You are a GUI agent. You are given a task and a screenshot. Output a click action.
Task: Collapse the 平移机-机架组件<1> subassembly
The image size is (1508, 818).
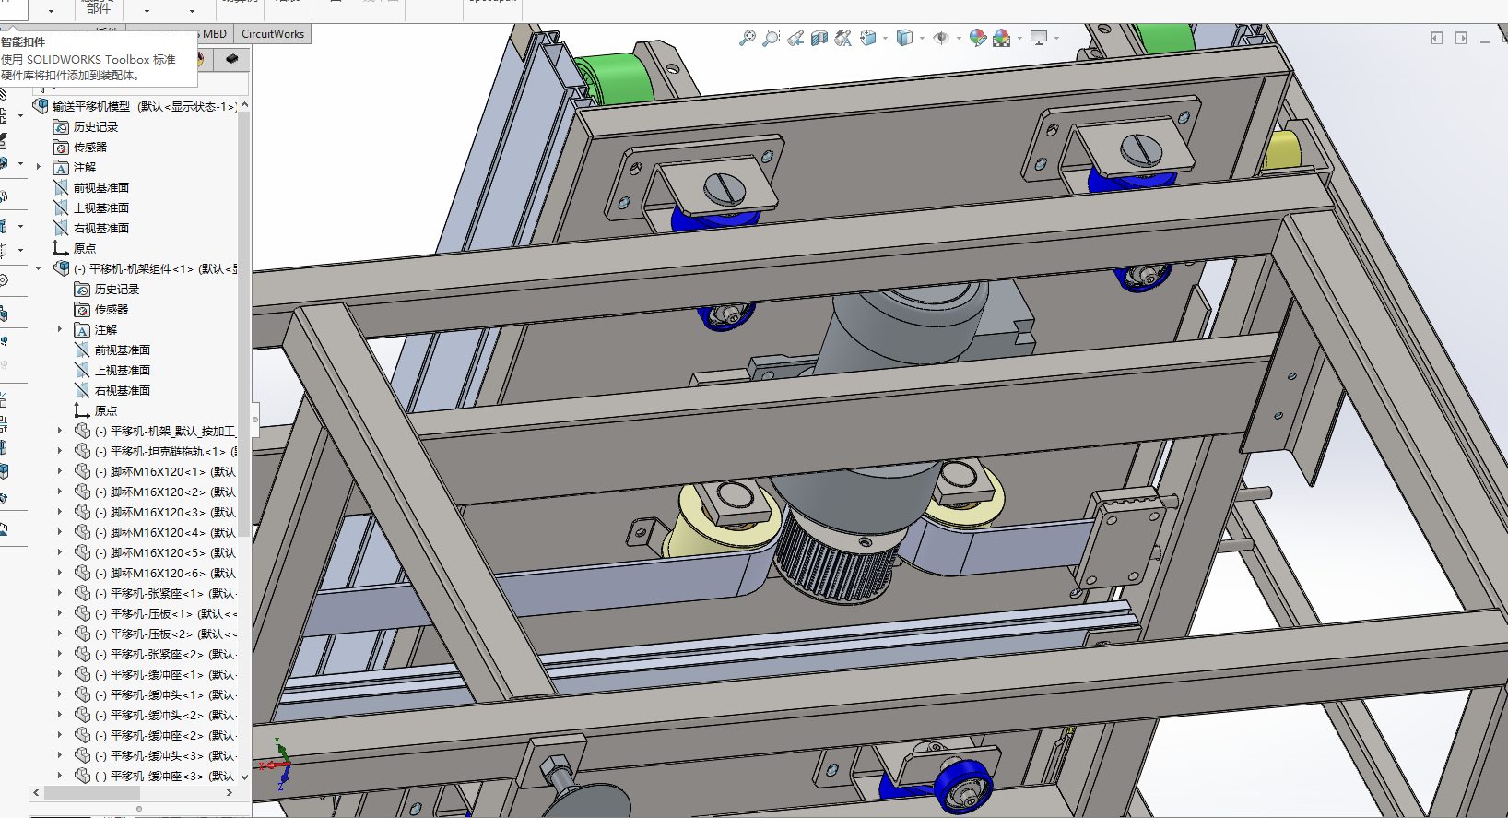(39, 268)
